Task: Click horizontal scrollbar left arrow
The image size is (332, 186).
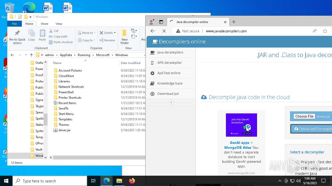Action: coord(51,157)
